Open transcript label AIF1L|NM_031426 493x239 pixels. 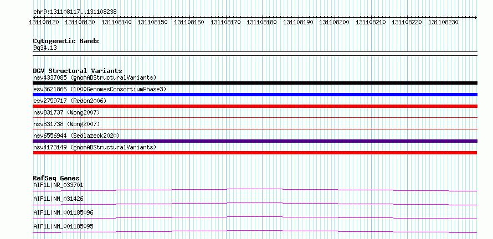point(58,199)
